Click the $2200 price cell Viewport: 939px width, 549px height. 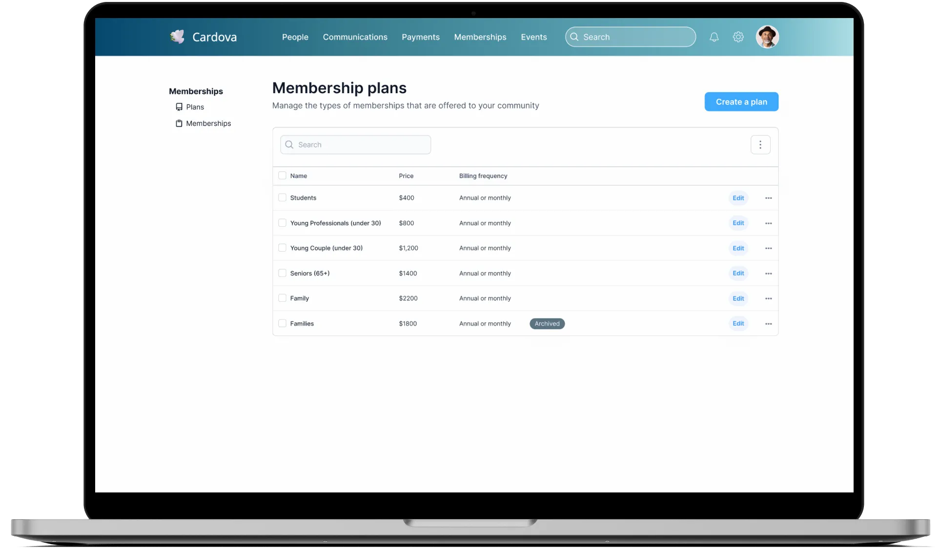click(x=408, y=298)
